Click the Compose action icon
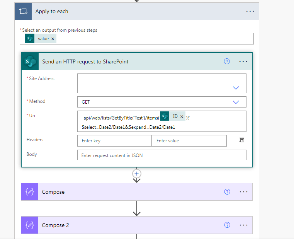Image resolution: width=294 pixels, height=239 pixels. click(30, 192)
